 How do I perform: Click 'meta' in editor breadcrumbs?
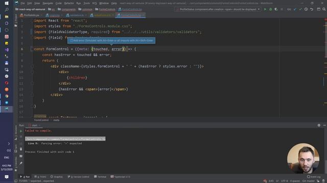[56, 120]
